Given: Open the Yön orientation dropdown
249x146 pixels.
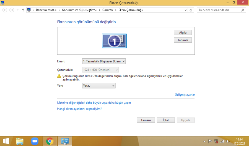Looking at the screenshot, I should pos(99,85).
